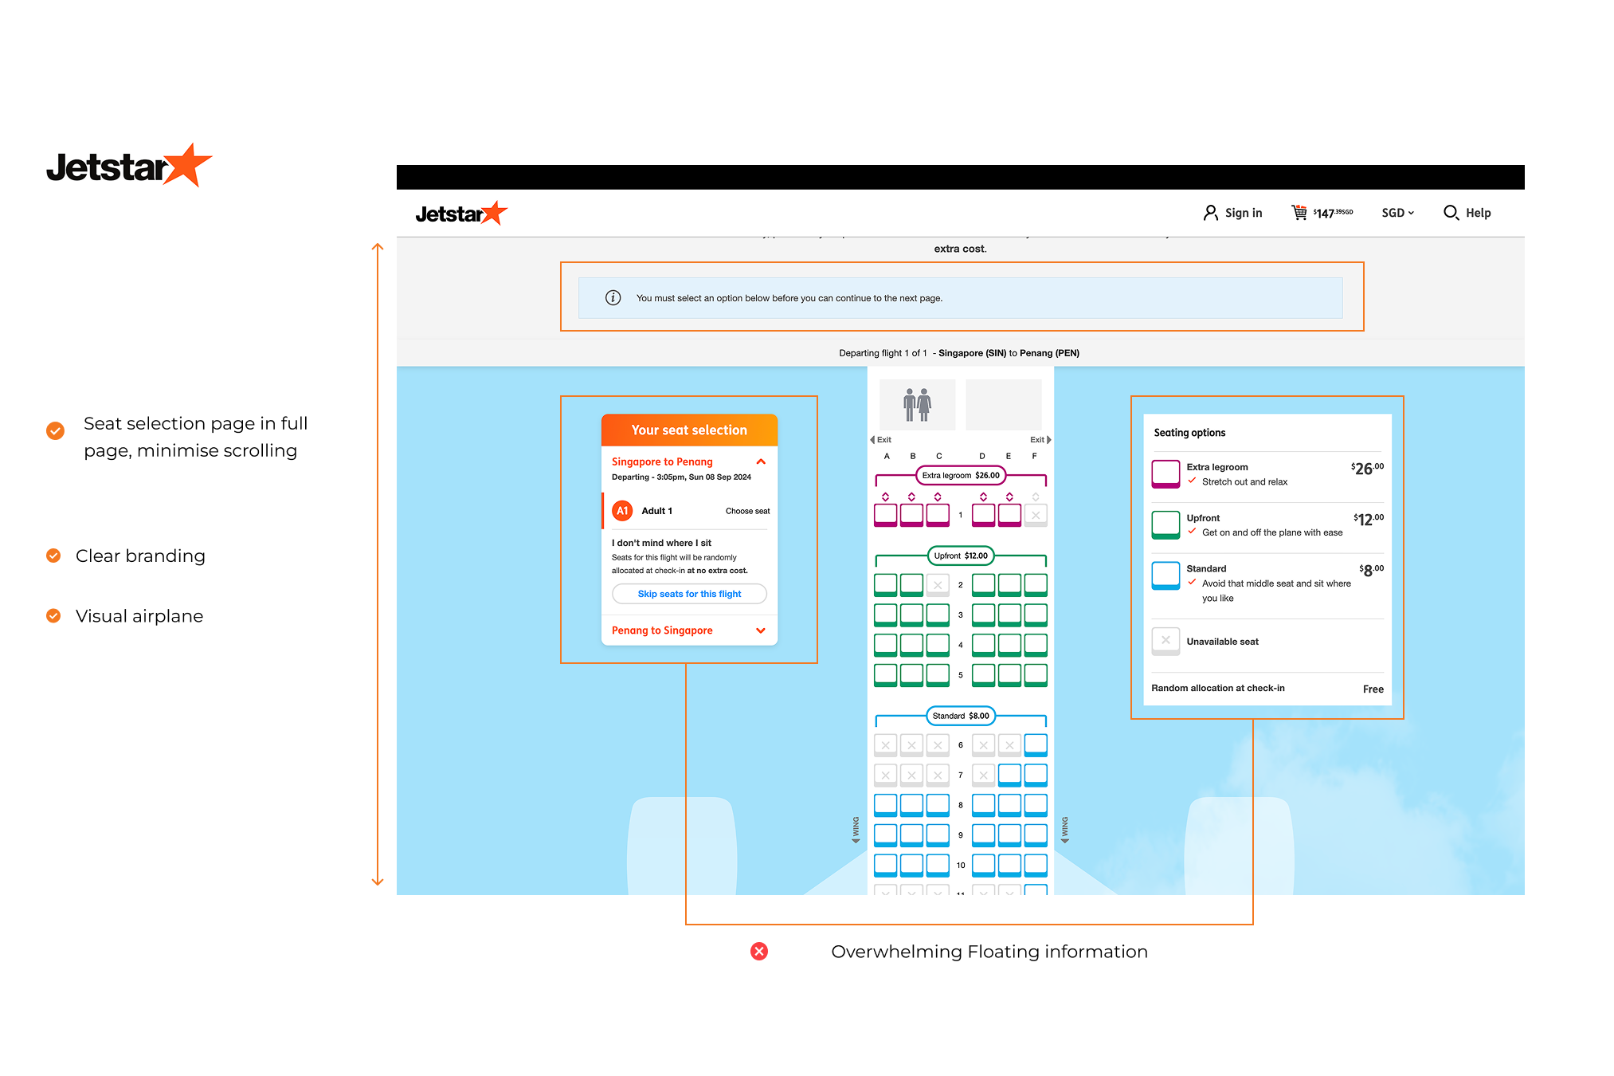Select standard seat 6F
Viewport: 1614px width, 1076px height.
click(1036, 744)
